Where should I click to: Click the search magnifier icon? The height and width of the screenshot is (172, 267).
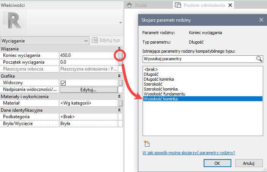click(259, 59)
